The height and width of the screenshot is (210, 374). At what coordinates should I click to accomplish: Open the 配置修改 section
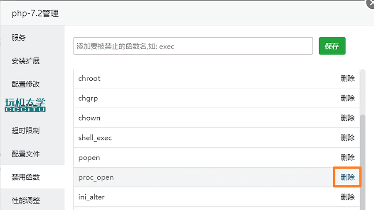click(x=26, y=84)
